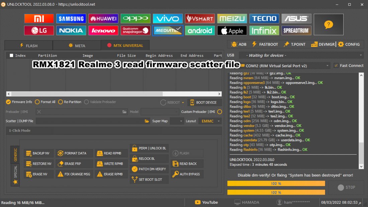
Task: Select the MediaTek brand tile
Action: [x=168, y=30]
